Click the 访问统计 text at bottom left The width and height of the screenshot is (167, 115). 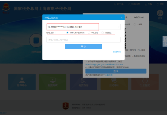(3, 113)
